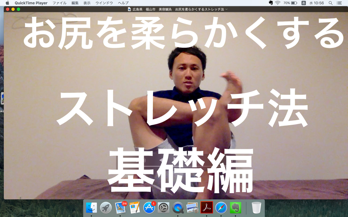Open System Preferences gear in the Dock

[163, 208]
